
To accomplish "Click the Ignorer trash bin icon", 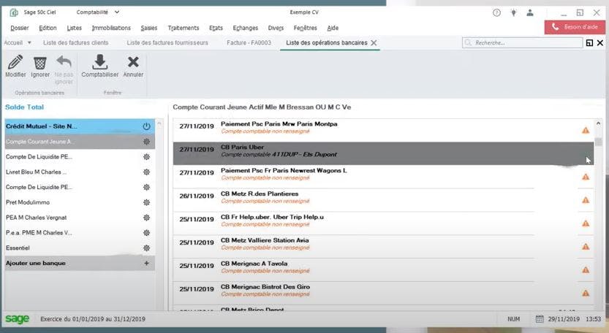I will [40, 62].
